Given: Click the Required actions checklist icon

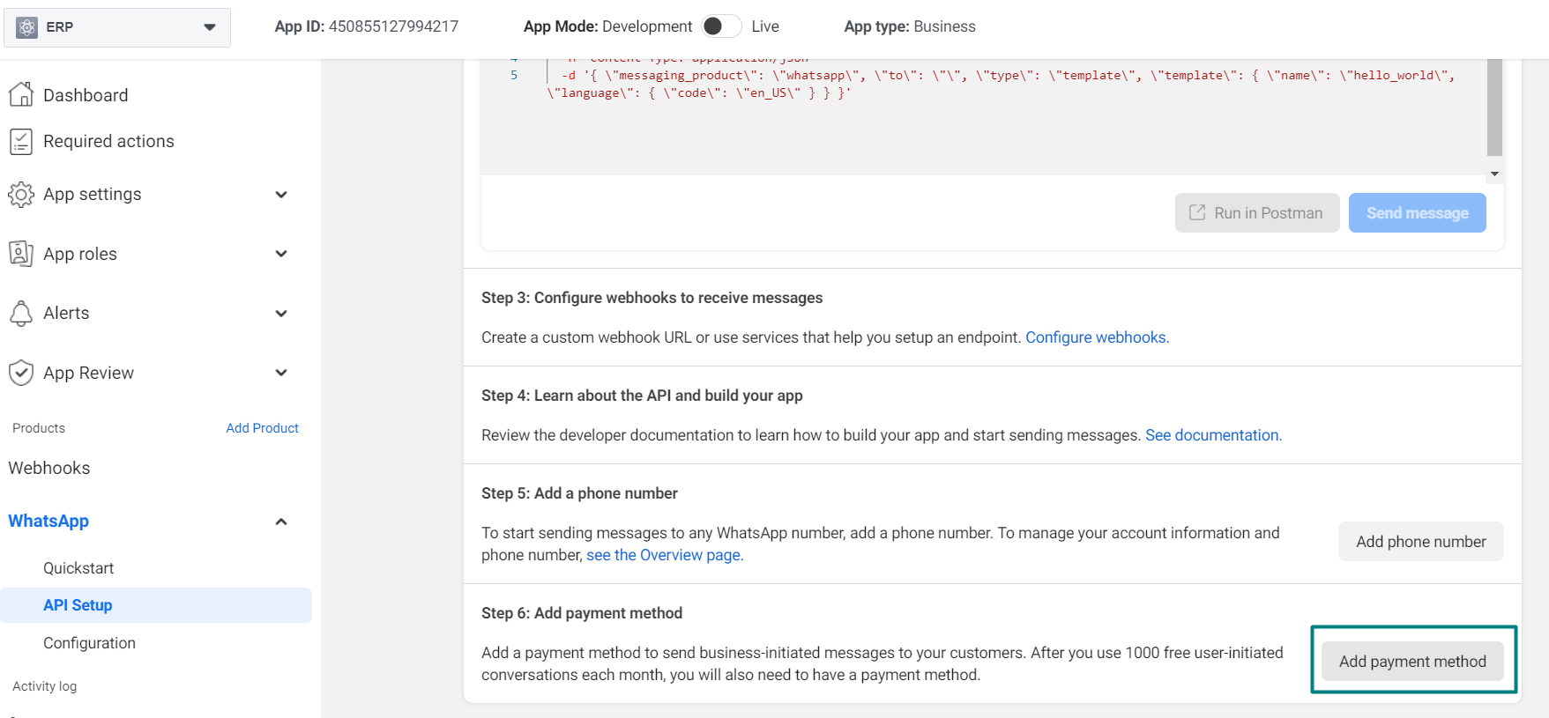Looking at the screenshot, I should pos(21,141).
